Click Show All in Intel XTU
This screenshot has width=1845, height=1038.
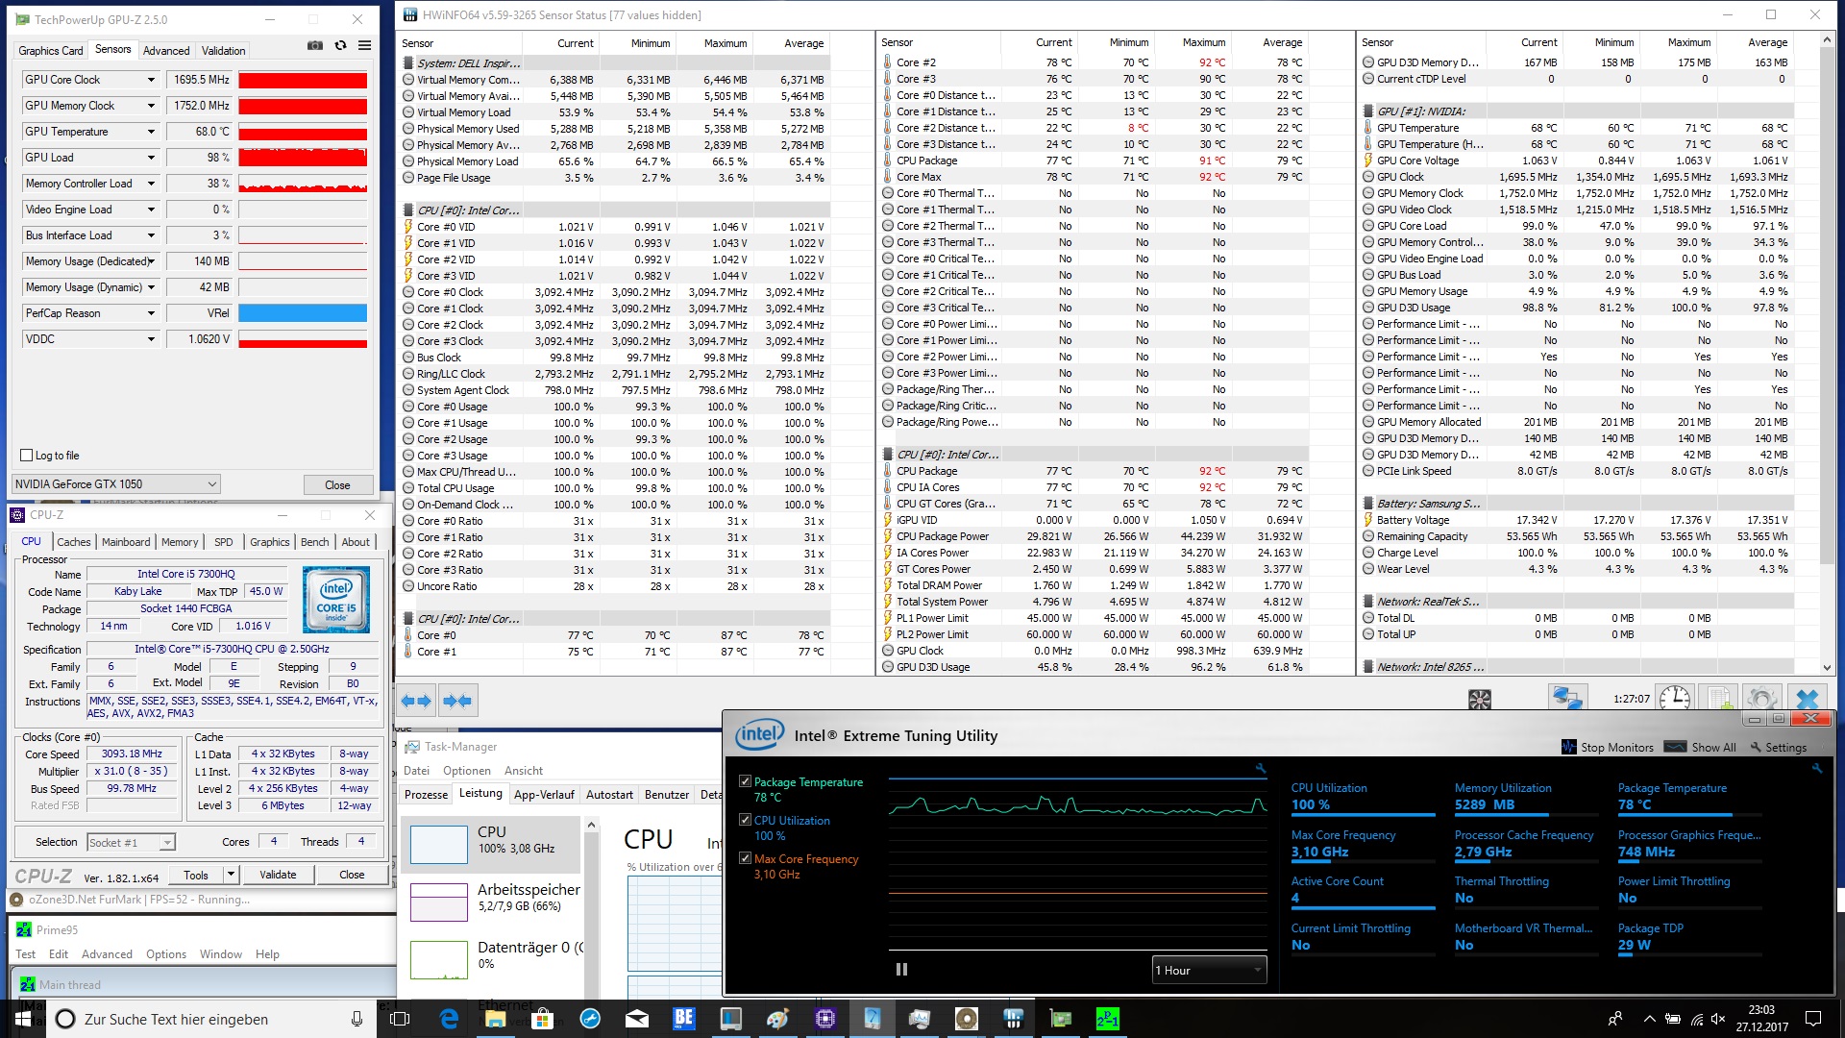point(1700,747)
